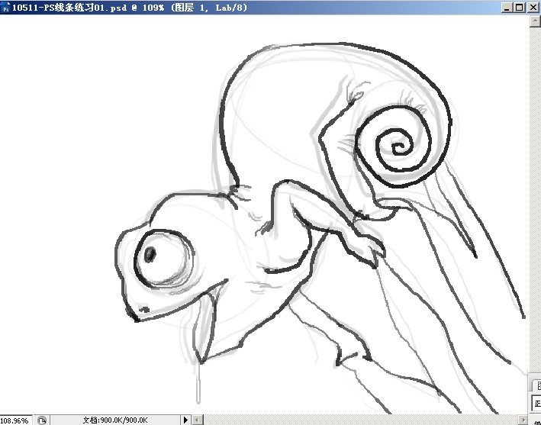Click the document title bar text 10511-PS线条练习01.psd
Screen dimensions: 541x425
[69, 8]
